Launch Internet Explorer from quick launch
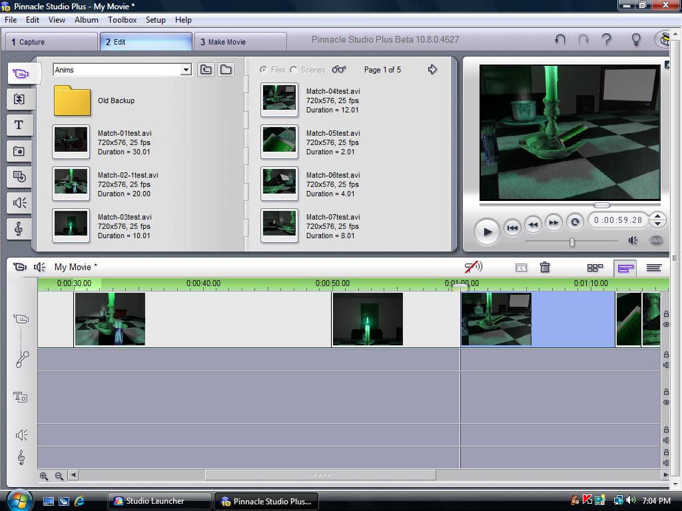The image size is (682, 511). pos(80,501)
